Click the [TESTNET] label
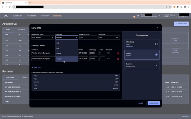191x119 pixels. coord(57,16)
